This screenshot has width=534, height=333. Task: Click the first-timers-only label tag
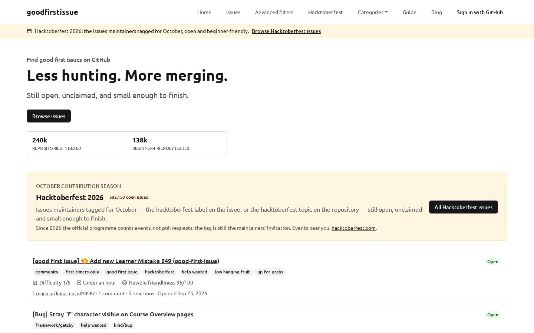coord(82,272)
